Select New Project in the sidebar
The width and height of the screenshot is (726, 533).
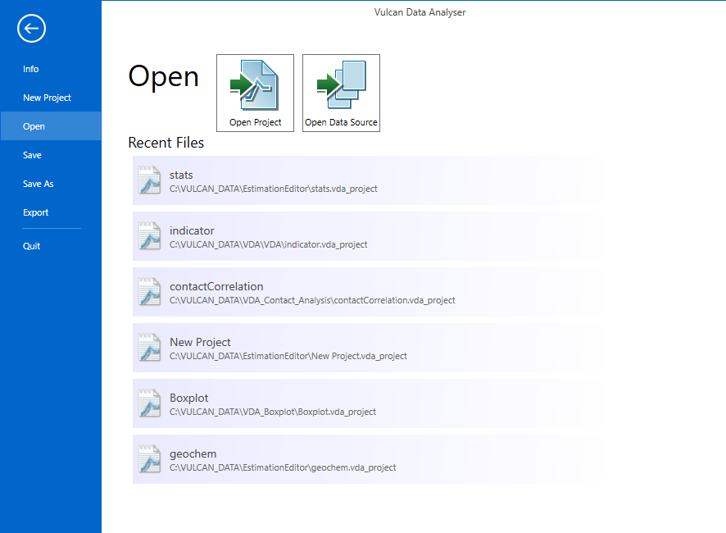tap(51, 98)
